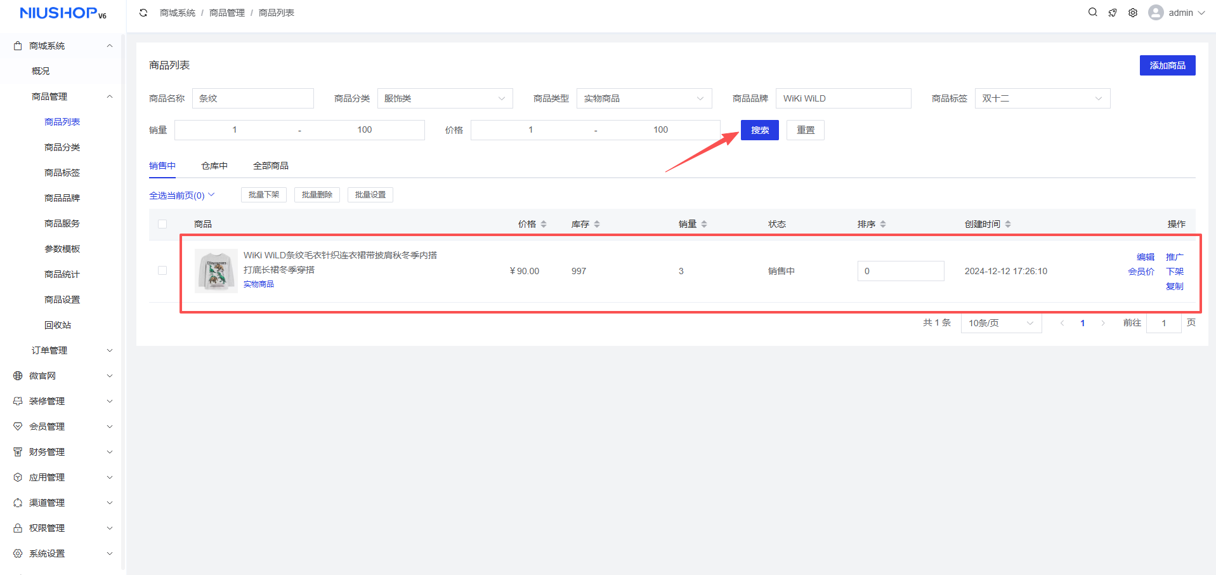The width and height of the screenshot is (1216, 575).
Task: Click the 添加商品 button
Action: (1167, 65)
